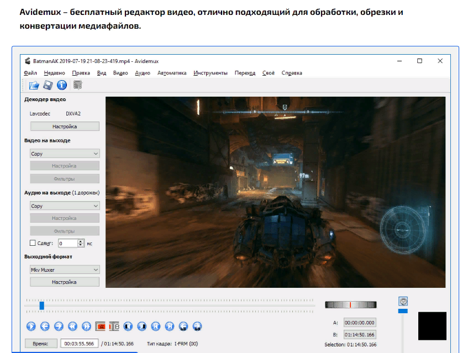
Task: Open the Своё menu
Action: [268, 73]
